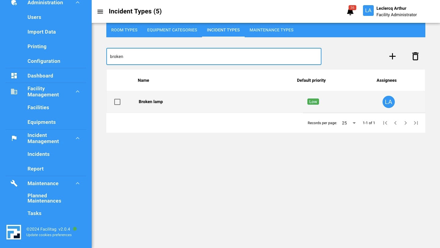Image resolution: width=440 pixels, height=248 pixels.
Task: Add a new incident type with the plus icon
Action: click(392, 56)
